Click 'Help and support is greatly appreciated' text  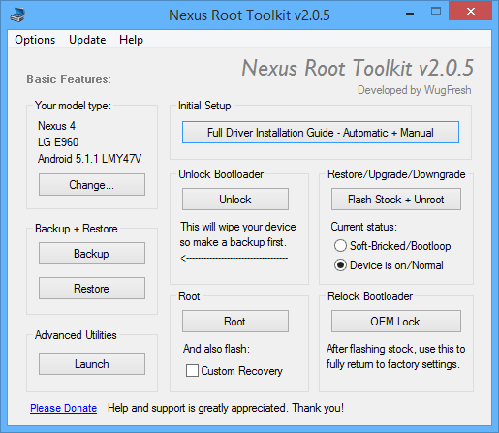(197, 408)
